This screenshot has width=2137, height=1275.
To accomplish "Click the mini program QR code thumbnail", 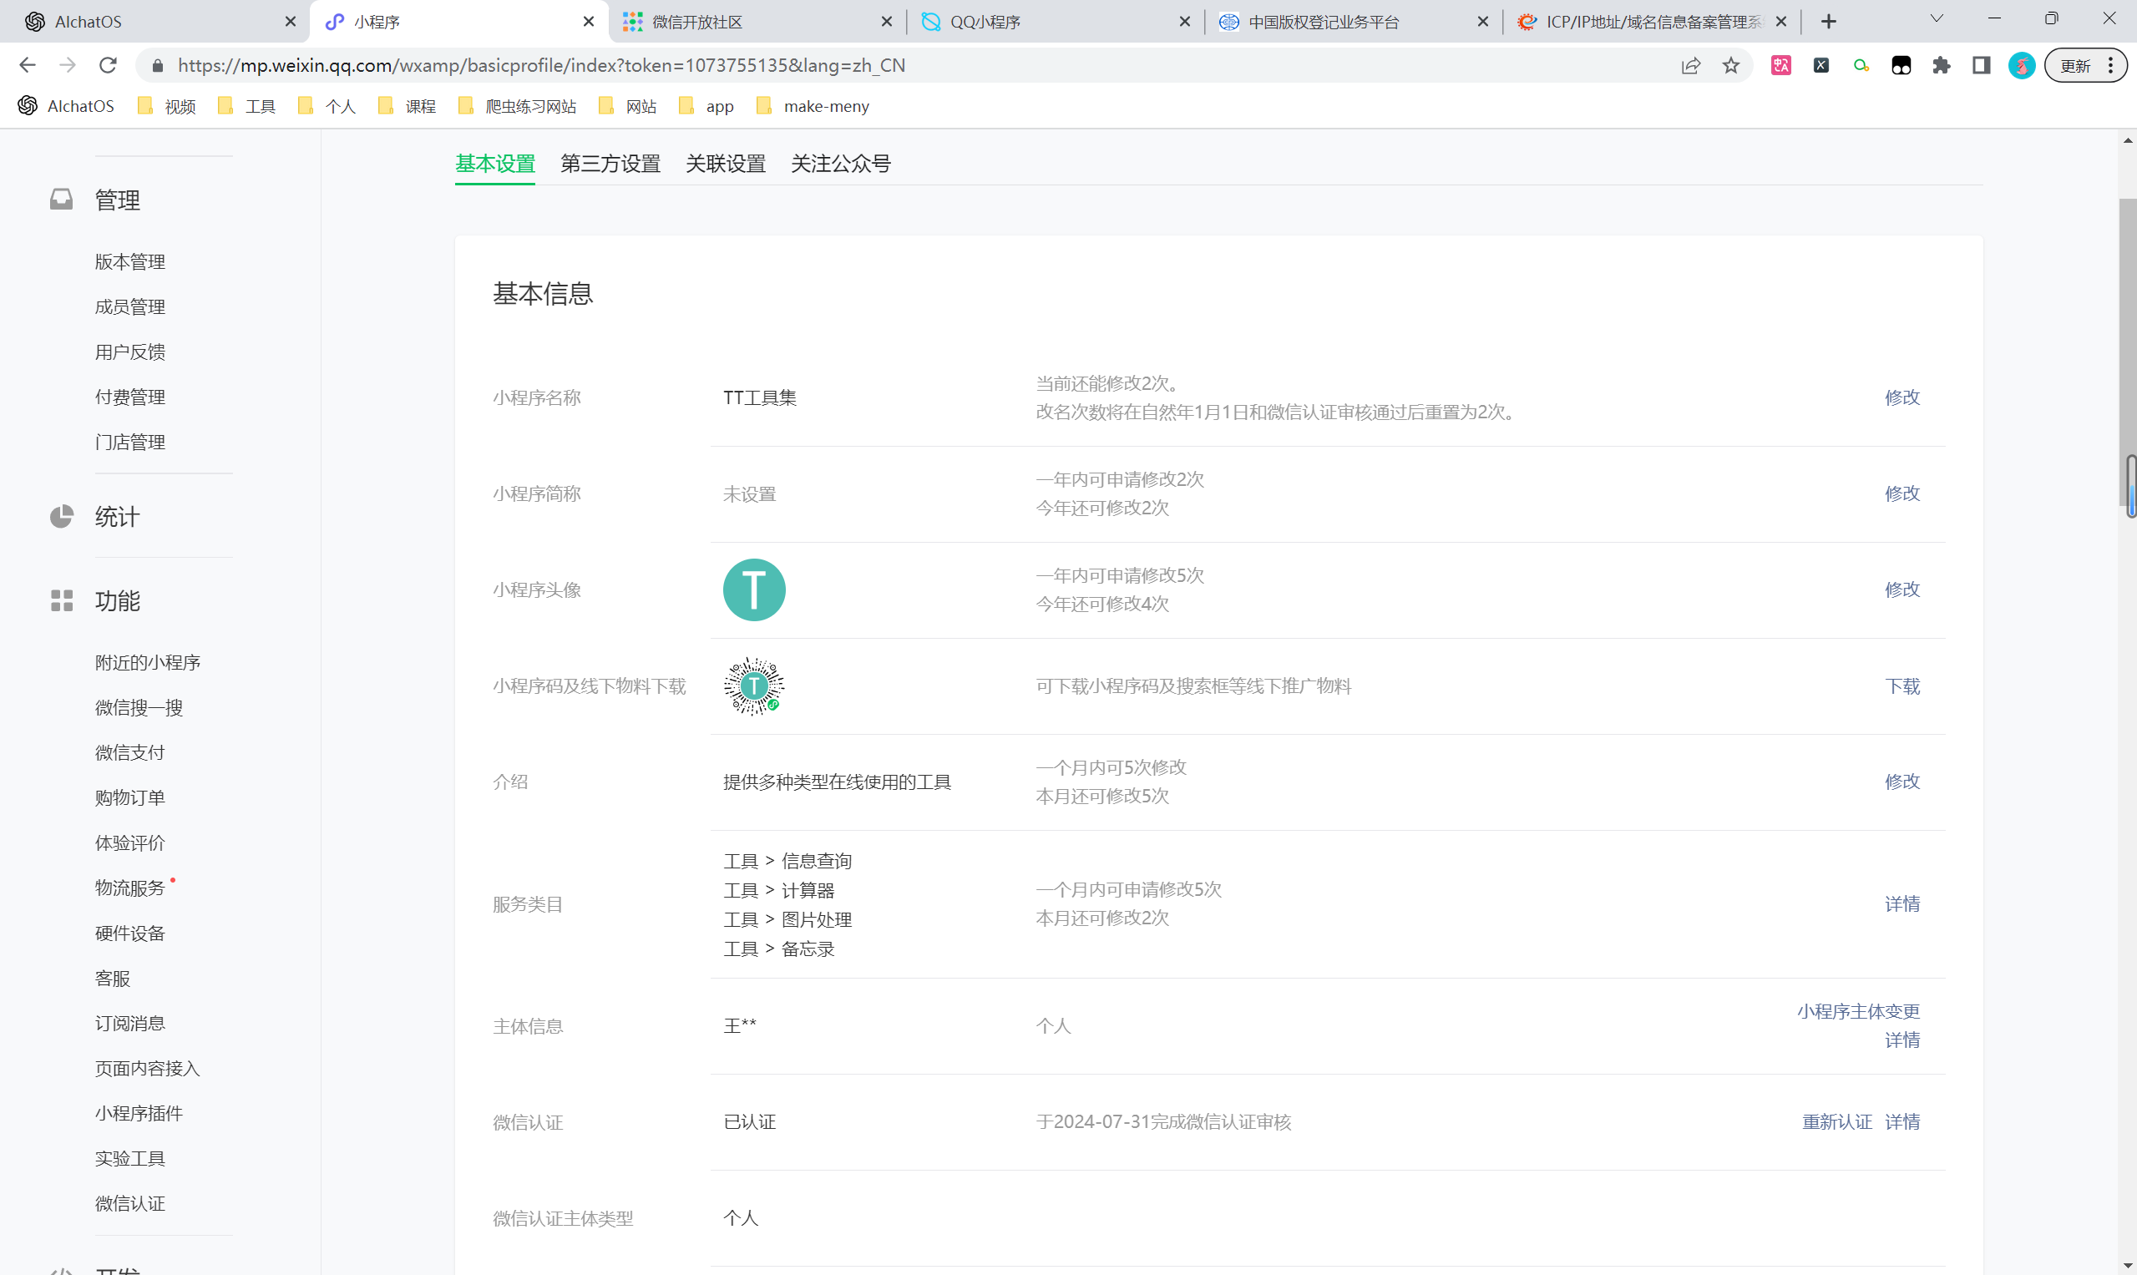I will [x=753, y=686].
